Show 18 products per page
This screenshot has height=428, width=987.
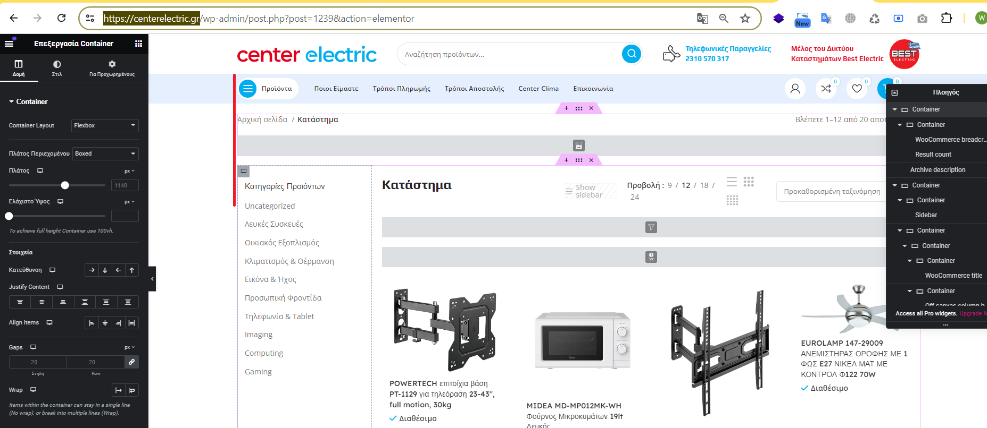tap(704, 185)
